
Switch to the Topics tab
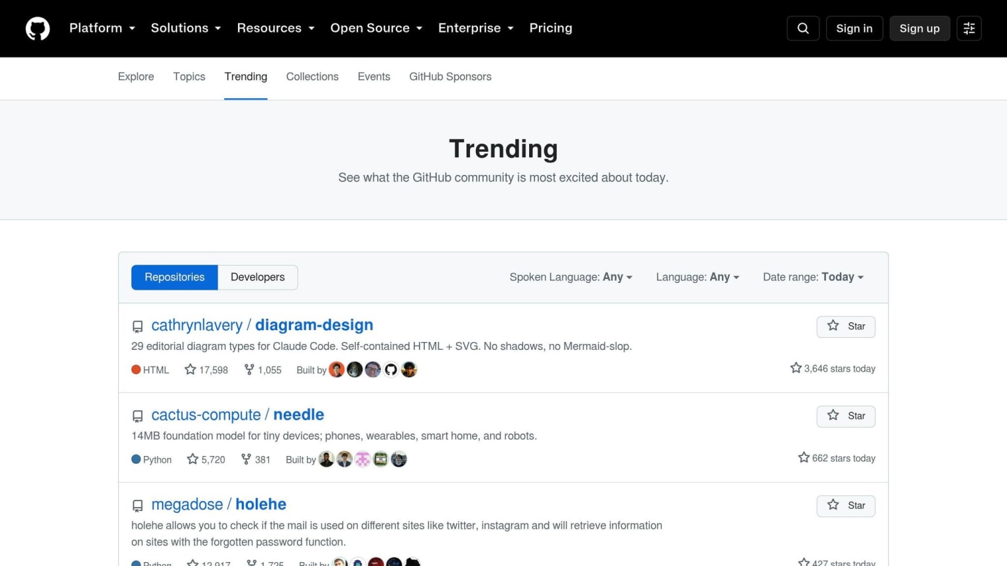[189, 77]
